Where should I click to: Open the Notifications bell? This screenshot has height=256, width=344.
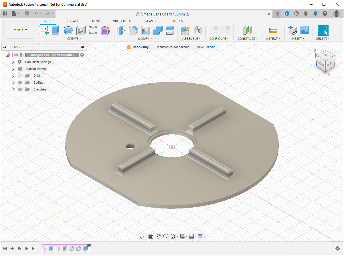315,13
